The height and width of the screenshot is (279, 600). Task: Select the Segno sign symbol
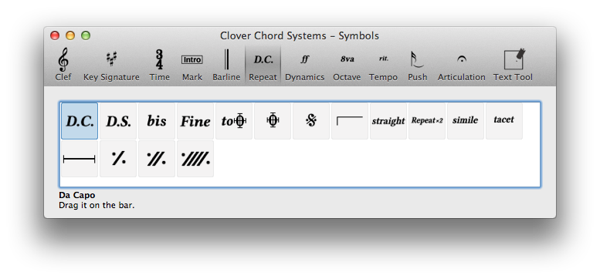[311, 121]
